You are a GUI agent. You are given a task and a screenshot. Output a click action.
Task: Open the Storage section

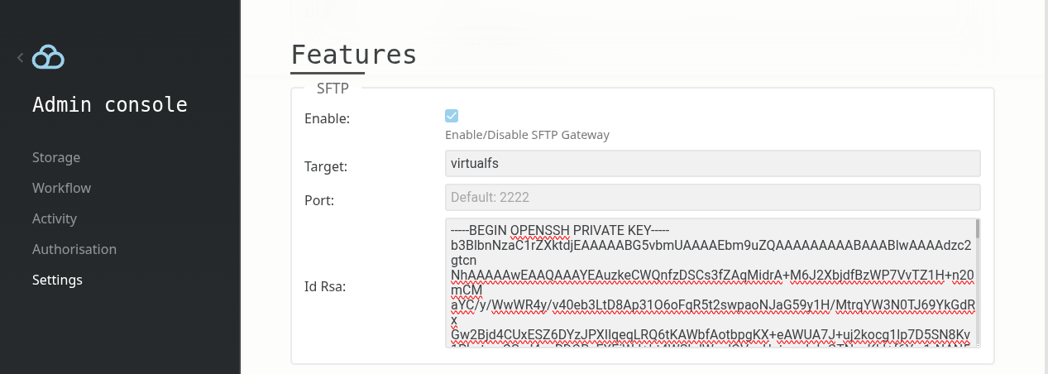56,157
